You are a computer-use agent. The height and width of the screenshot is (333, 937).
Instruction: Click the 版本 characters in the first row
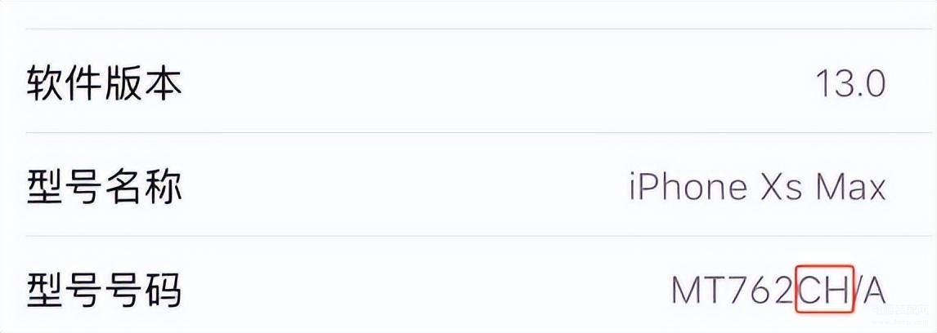click(x=144, y=84)
